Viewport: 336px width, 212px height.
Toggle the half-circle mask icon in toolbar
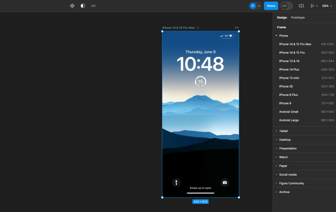(83, 6)
